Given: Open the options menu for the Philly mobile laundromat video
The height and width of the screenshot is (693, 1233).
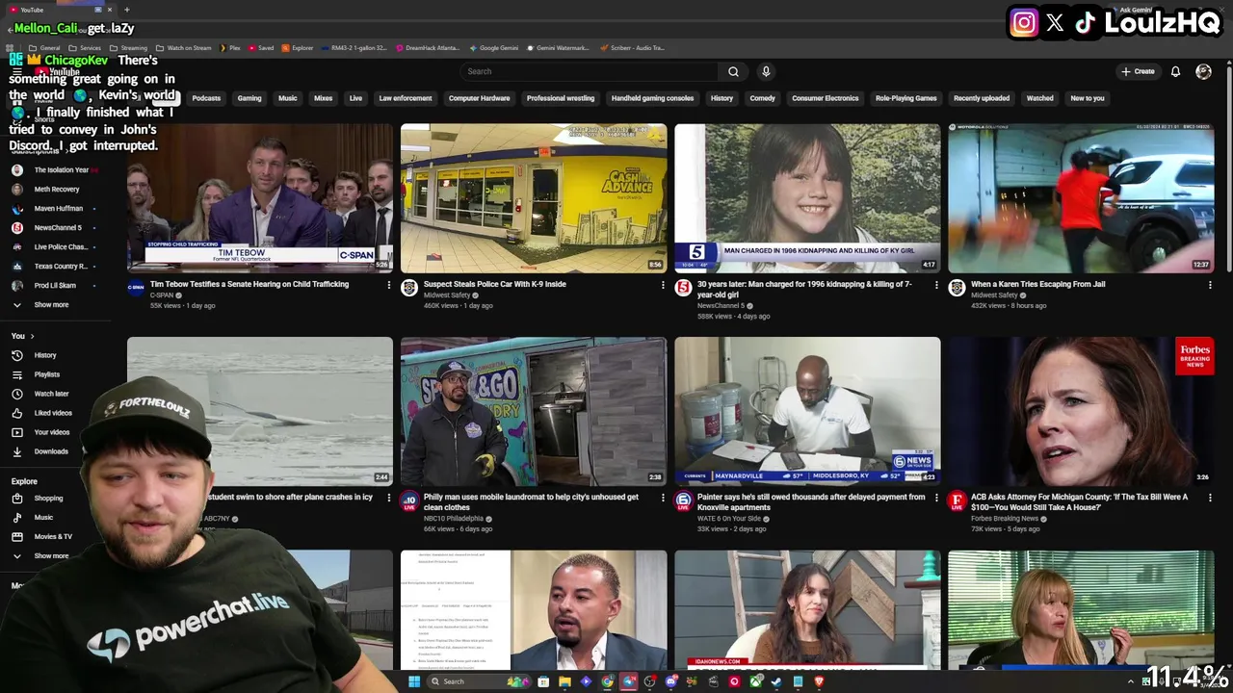Looking at the screenshot, I should (663, 498).
